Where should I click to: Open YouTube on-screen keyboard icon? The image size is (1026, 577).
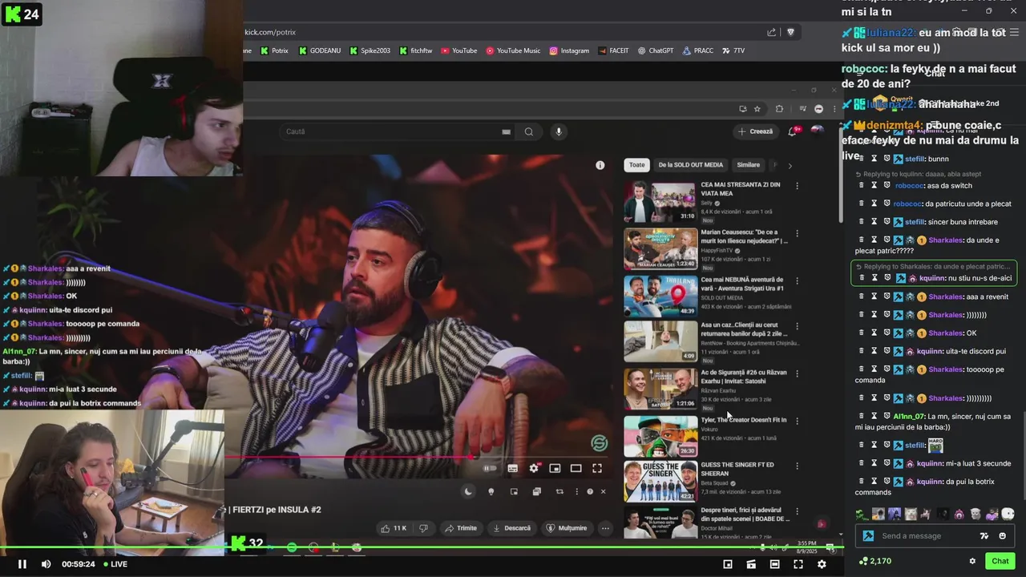[506, 131]
